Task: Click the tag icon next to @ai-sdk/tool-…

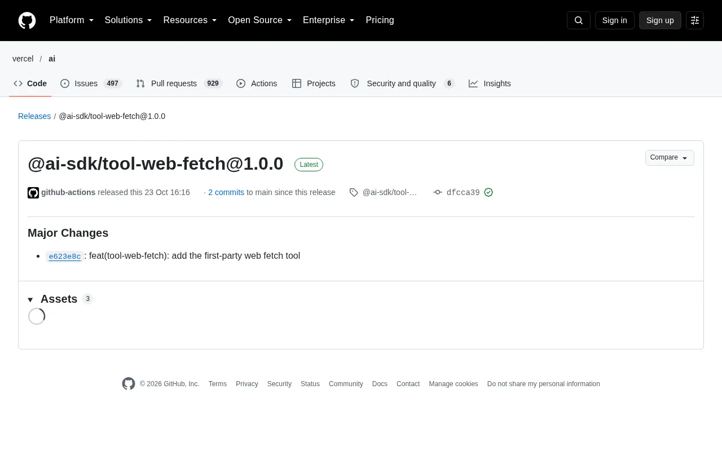Action: 354,192
